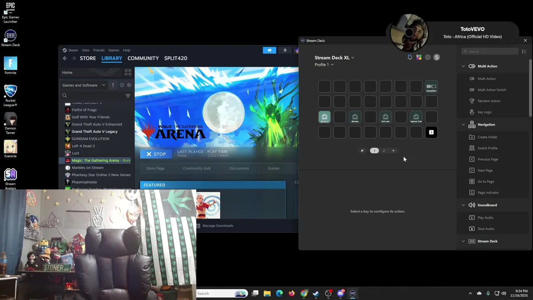Click Steam library sort arrow button

[113, 85]
